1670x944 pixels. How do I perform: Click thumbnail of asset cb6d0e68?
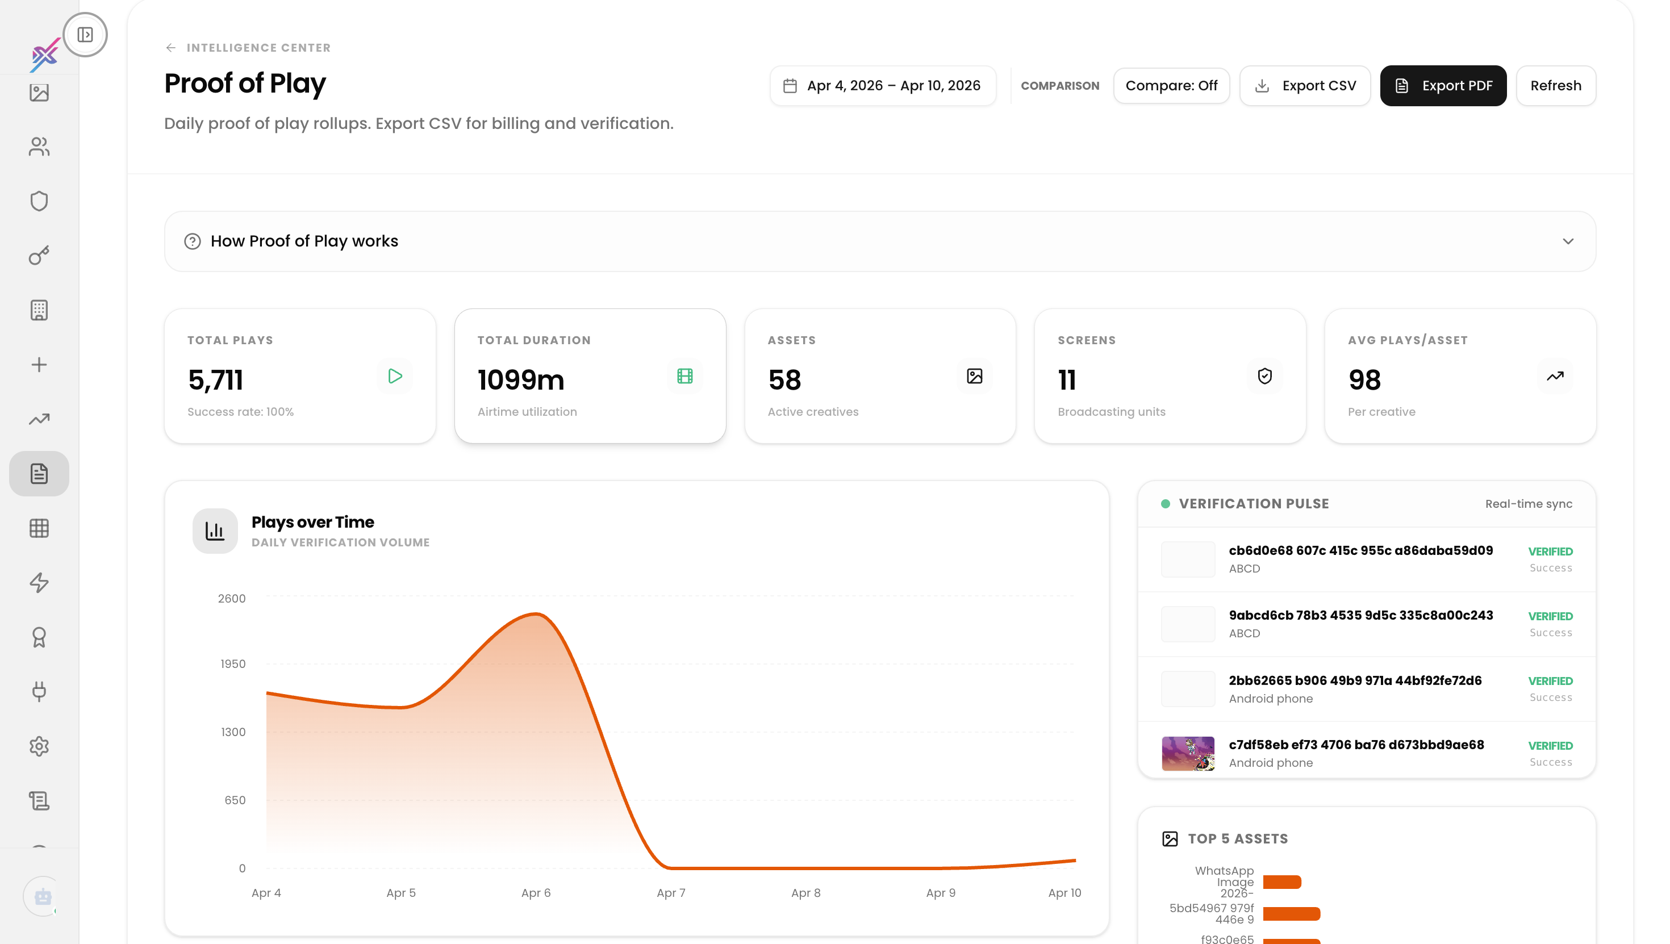1188,559
